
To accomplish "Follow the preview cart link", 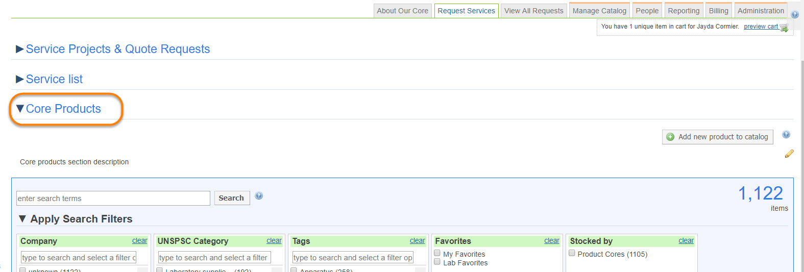I will [x=760, y=27].
